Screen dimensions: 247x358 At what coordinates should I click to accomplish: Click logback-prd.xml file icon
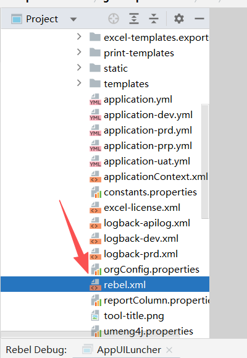[x=95, y=254]
